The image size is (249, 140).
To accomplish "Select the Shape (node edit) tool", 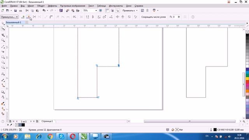I will [x=3, y=28].
